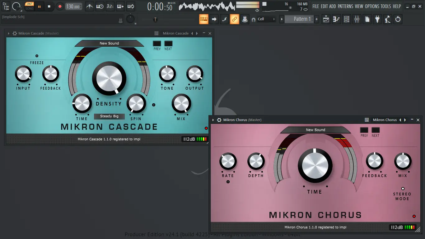Screen dimensions: 425x239
Task: Open the Browser files icon
Action: click(x=367, y=19)
